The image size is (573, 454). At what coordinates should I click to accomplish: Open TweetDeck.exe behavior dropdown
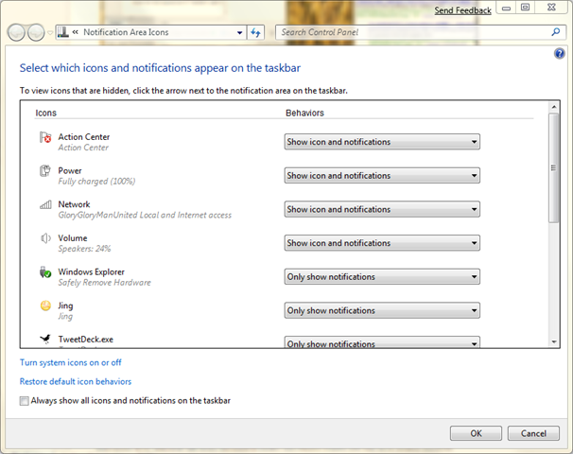[x=382, y=342]
